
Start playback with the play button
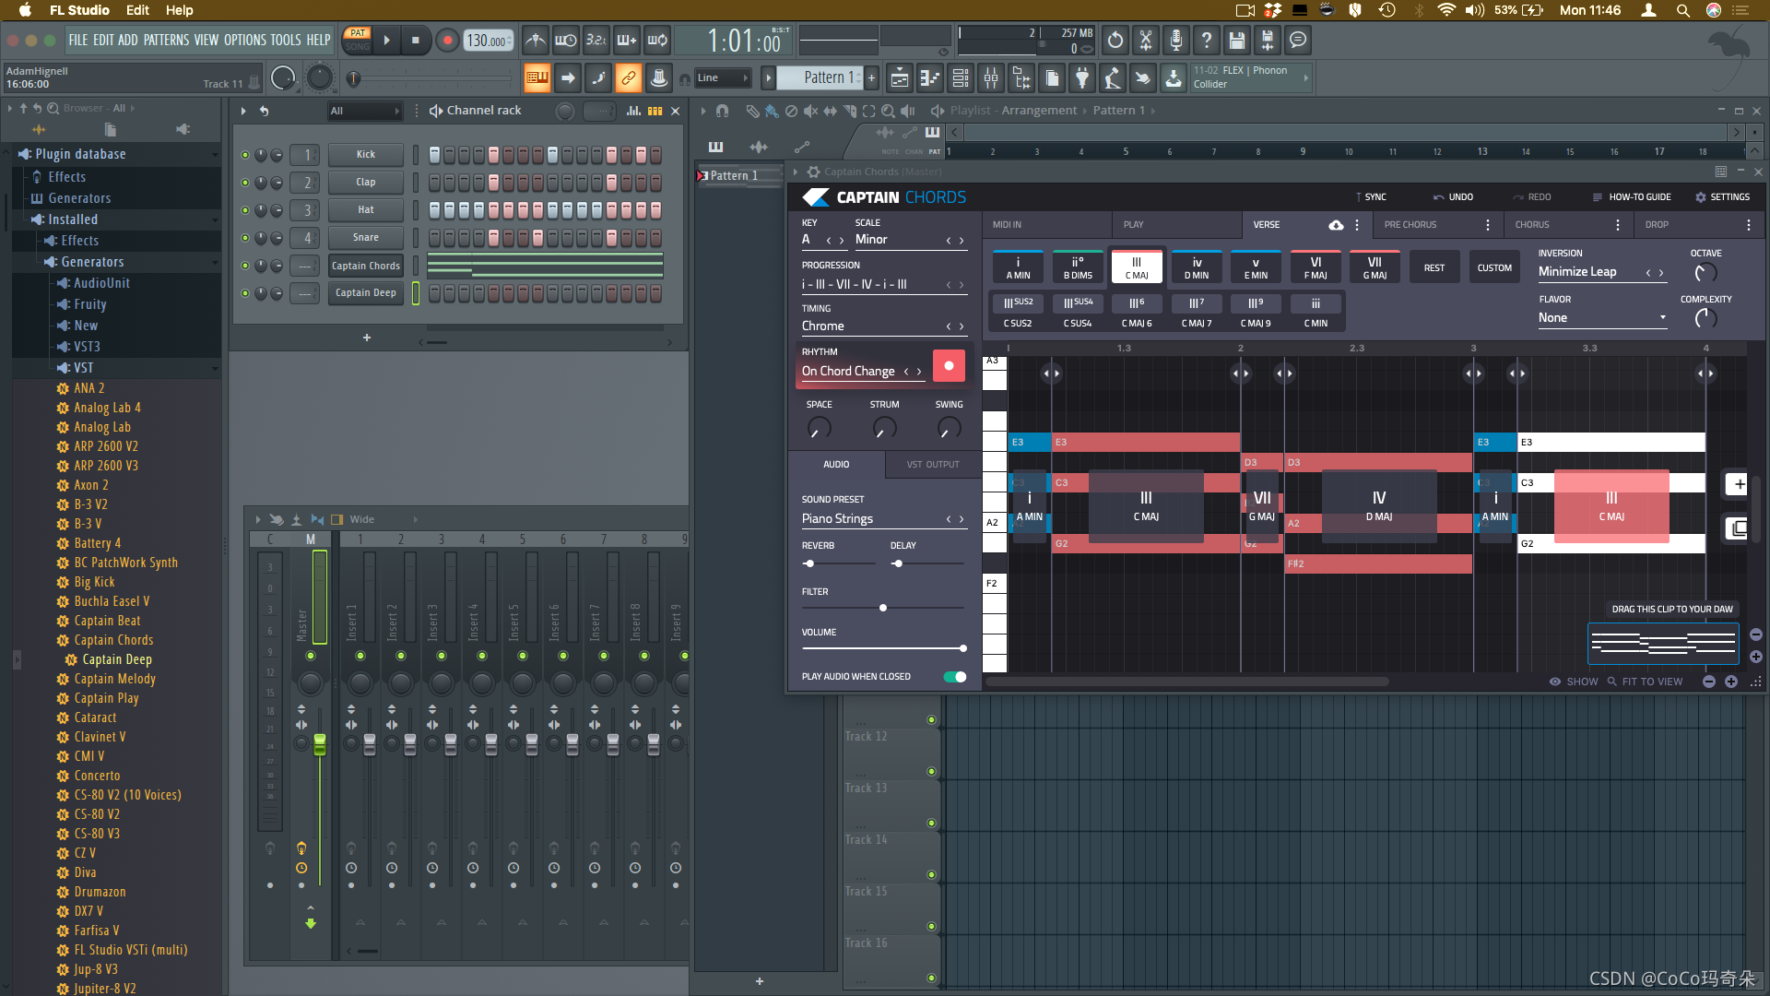[387, 41]
